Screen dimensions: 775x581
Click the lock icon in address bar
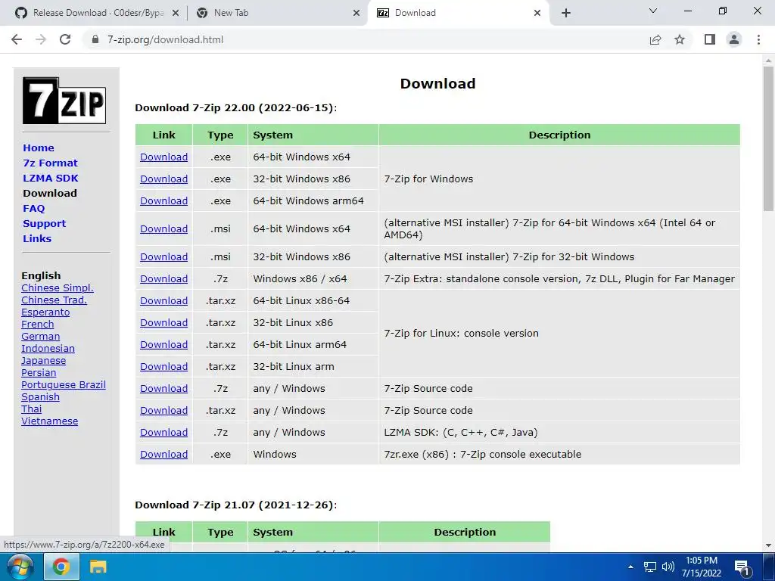pos(95,39)
